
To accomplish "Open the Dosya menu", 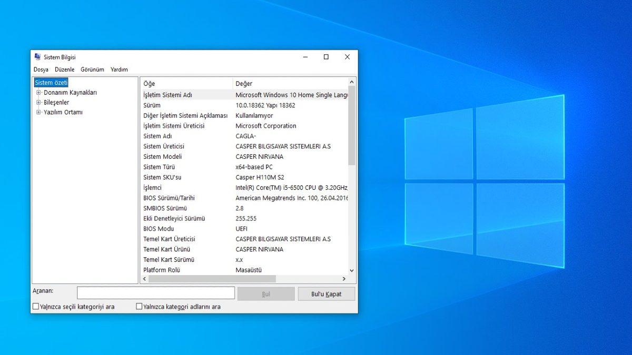I will tap(41, 69).
